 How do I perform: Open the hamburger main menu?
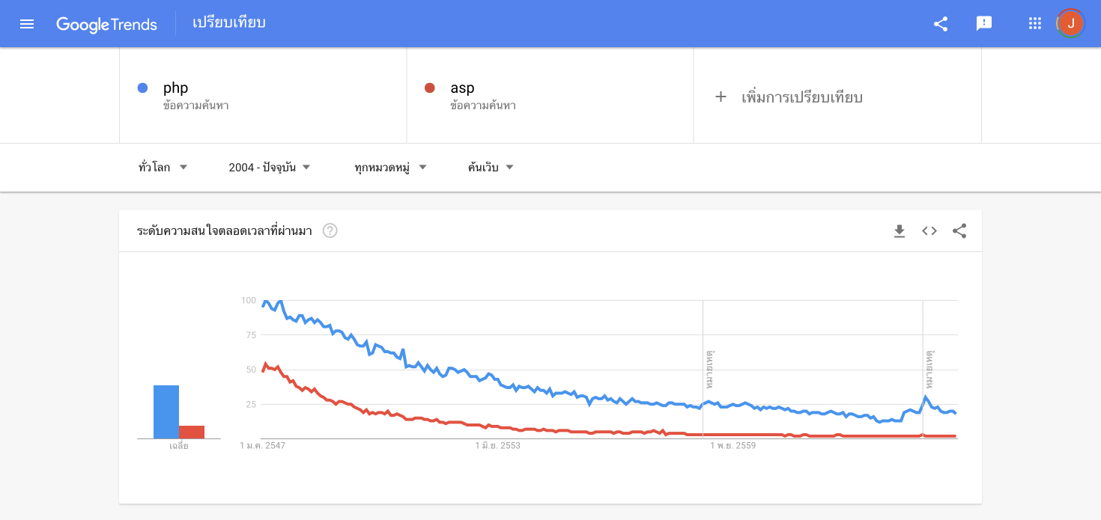27,24
